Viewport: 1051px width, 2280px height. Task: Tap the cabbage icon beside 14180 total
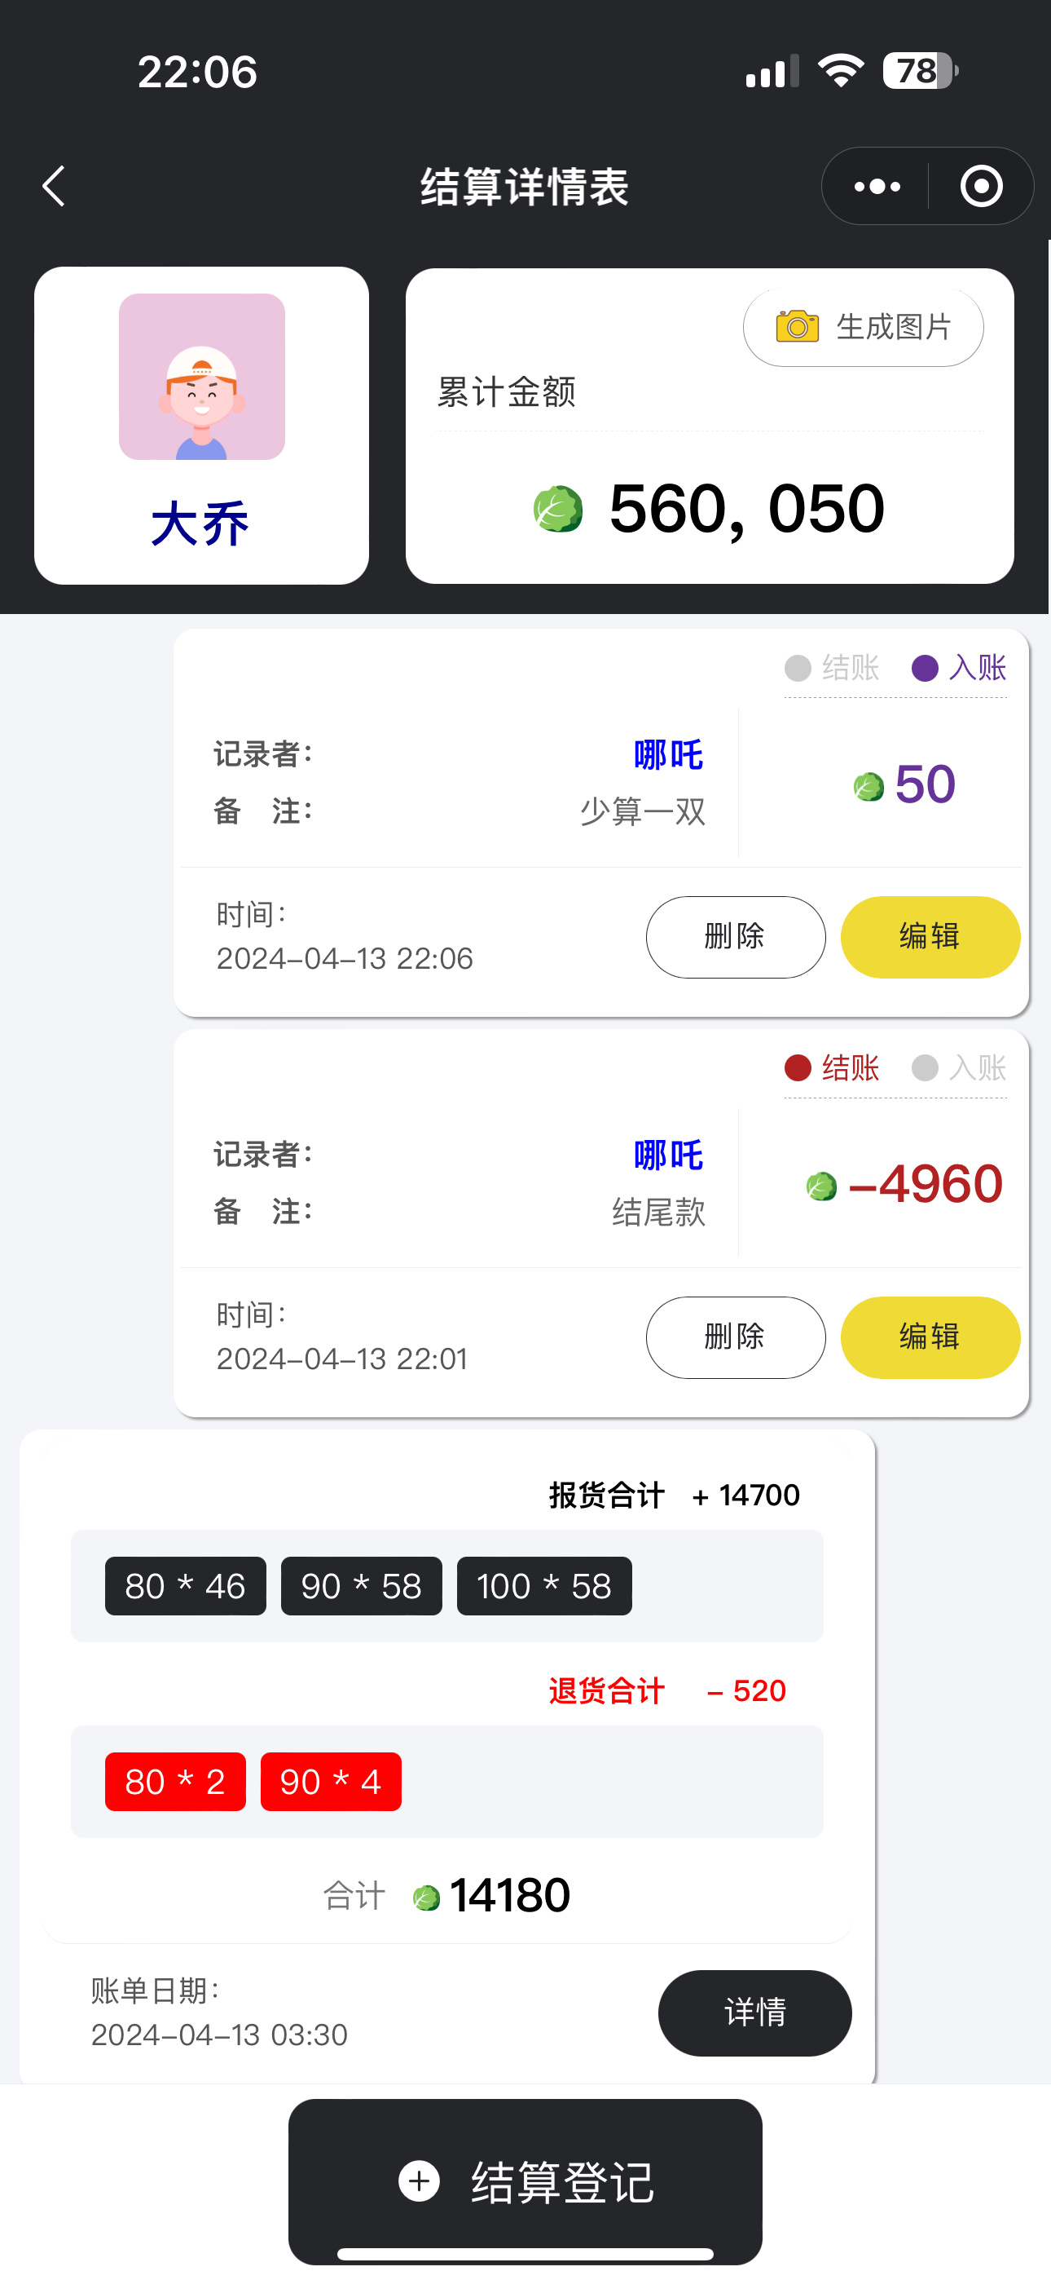[426, 1898]
